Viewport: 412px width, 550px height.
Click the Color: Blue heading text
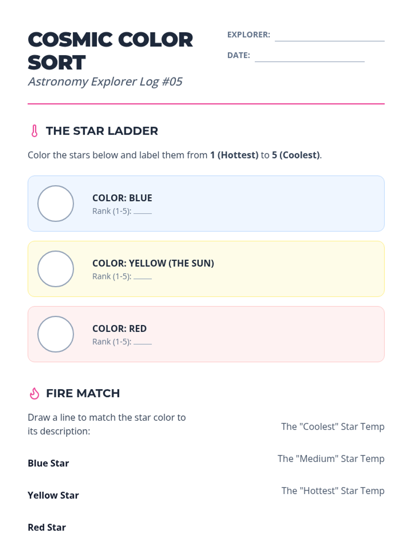click(122, 198)
